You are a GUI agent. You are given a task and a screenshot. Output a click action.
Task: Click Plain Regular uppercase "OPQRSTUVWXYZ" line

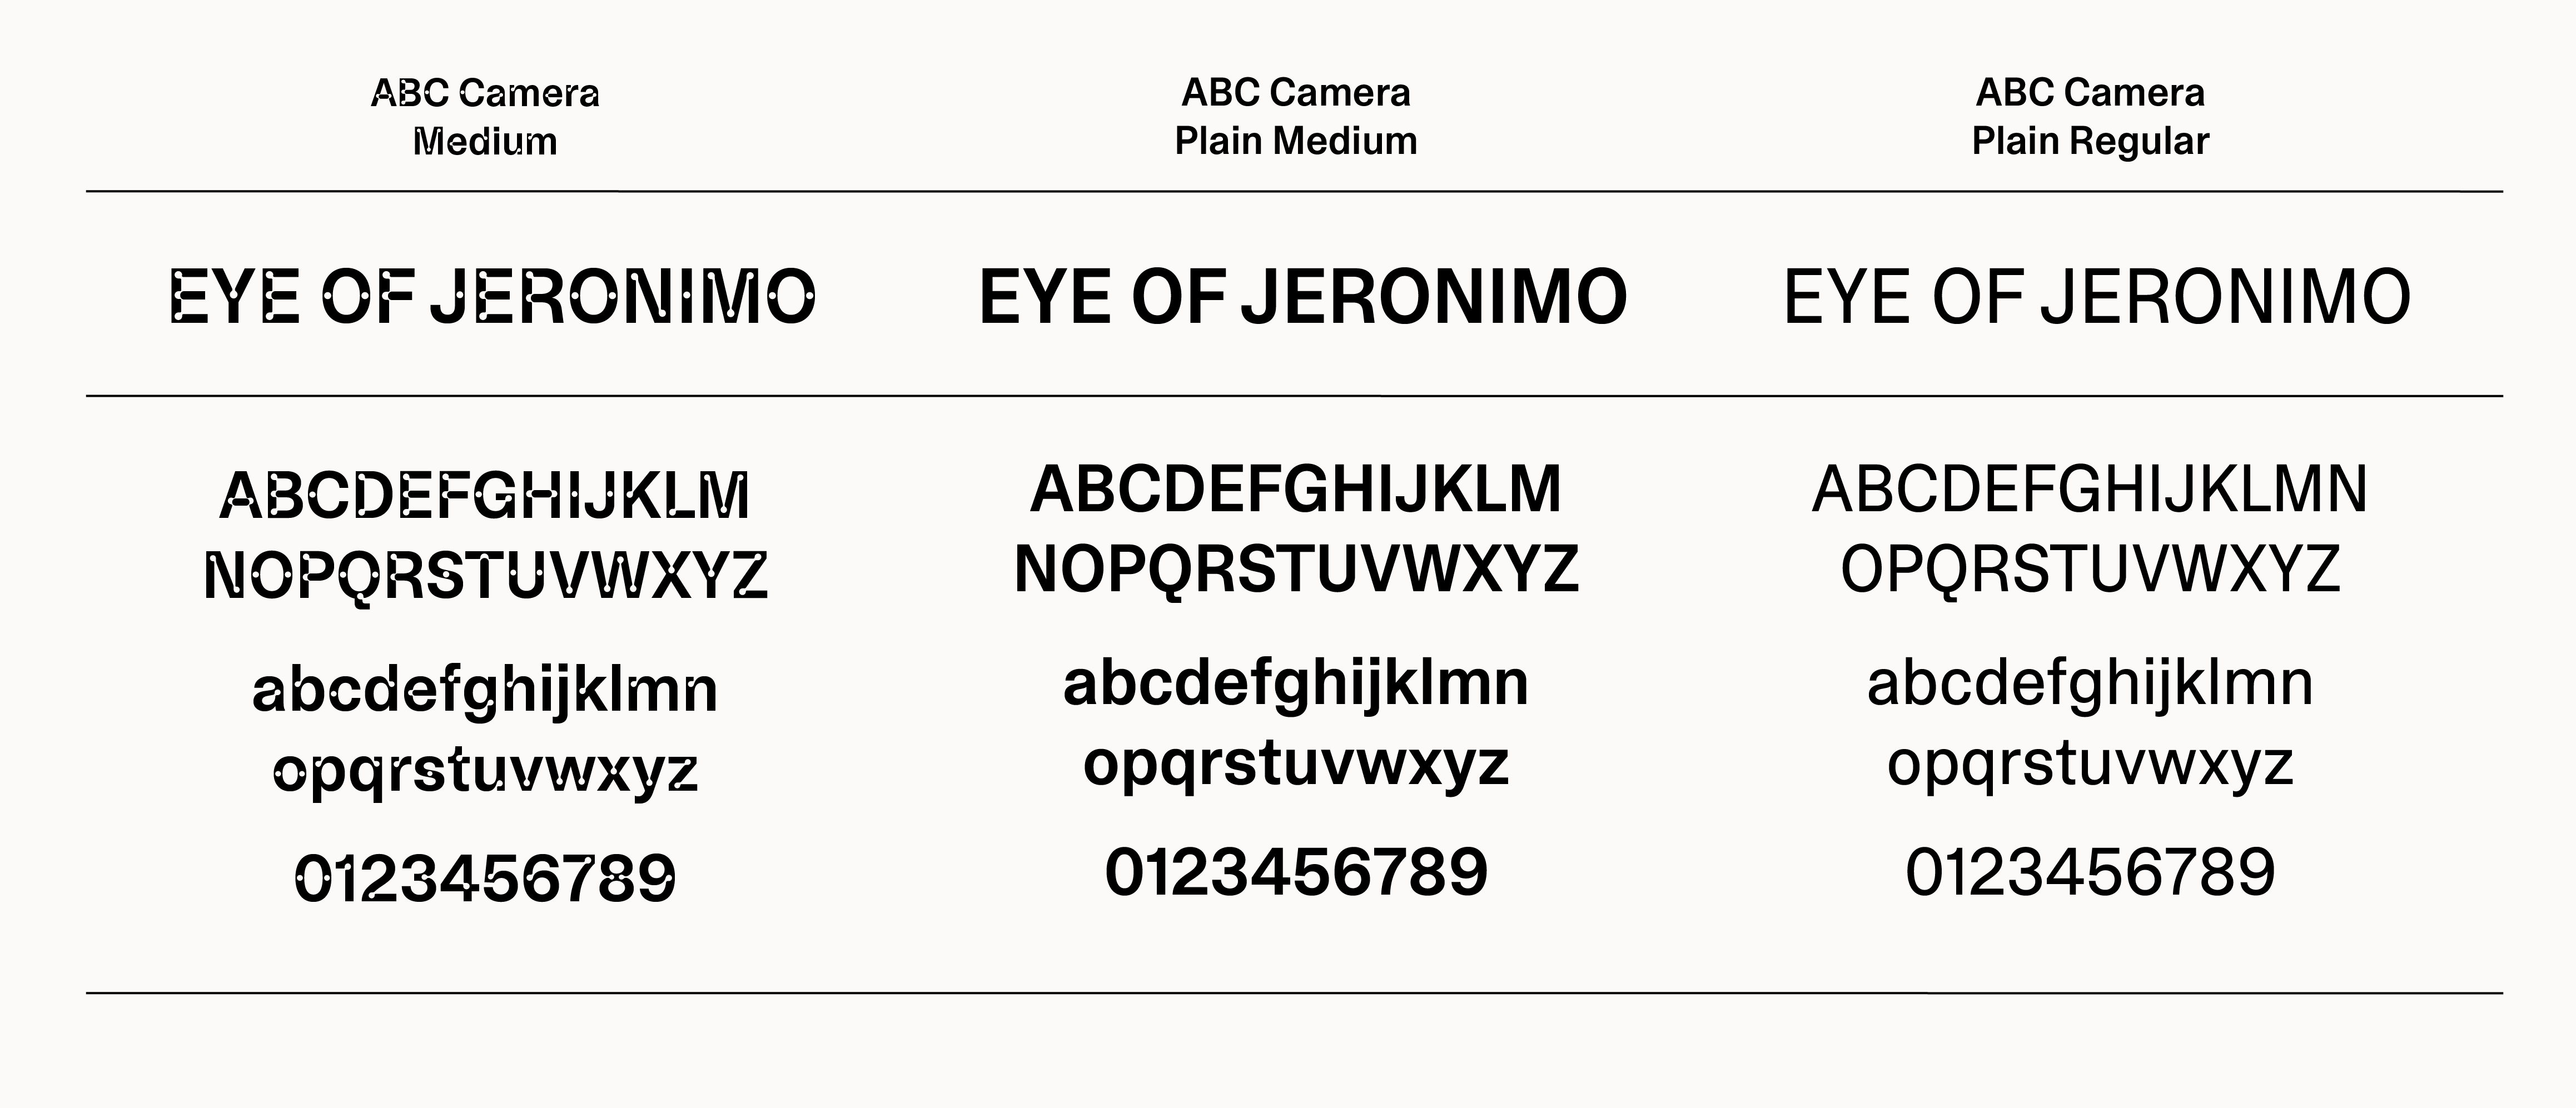click(2090, 570)
